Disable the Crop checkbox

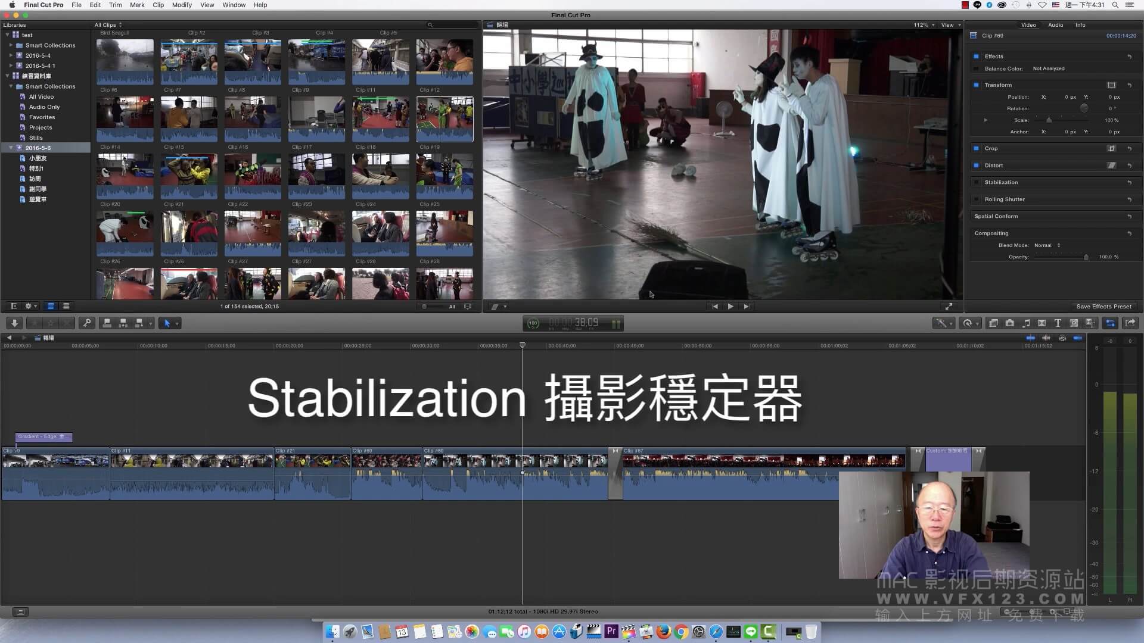point(976,148)
